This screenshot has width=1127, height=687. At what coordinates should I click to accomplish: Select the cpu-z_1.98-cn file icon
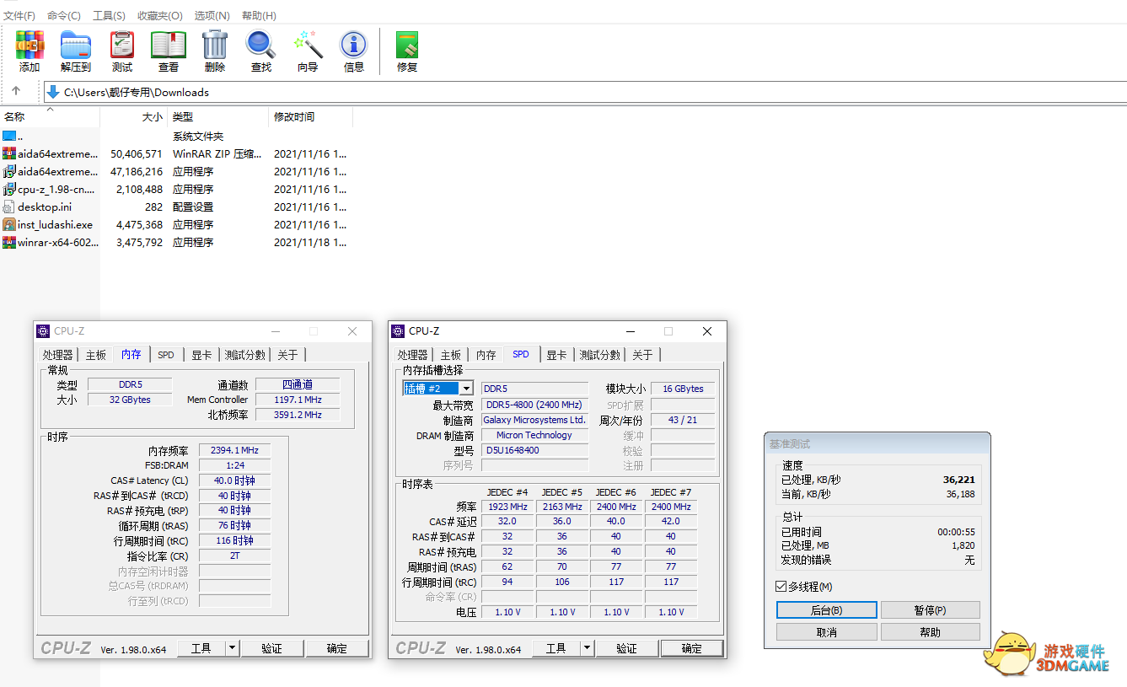[x=9, y=189]
